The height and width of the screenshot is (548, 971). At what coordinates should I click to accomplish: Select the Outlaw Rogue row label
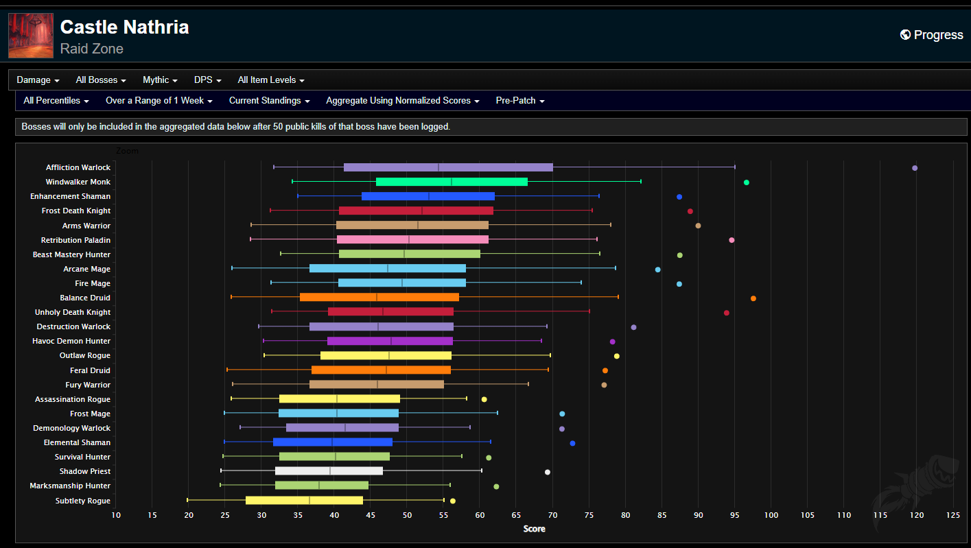[x=85, y=355]
